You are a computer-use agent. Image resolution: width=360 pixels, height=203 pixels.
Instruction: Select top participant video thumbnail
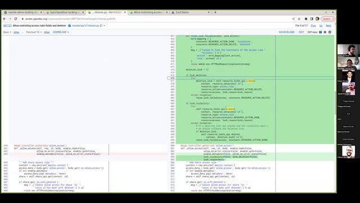[349, 50]
